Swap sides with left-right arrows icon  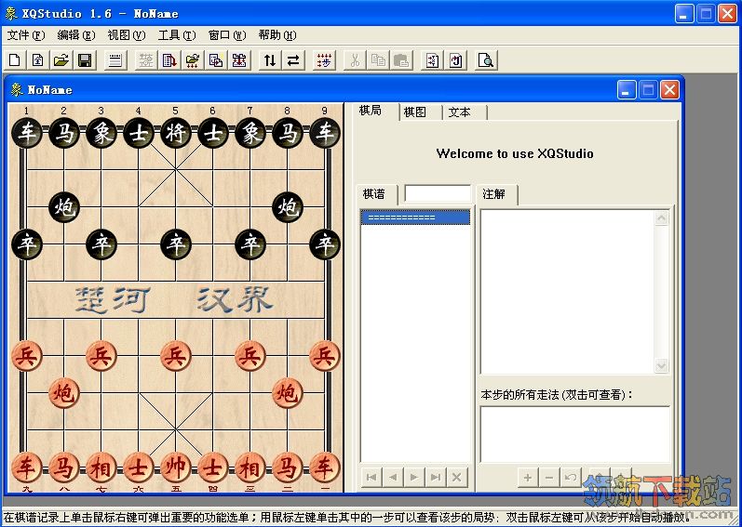coord(293,60)
